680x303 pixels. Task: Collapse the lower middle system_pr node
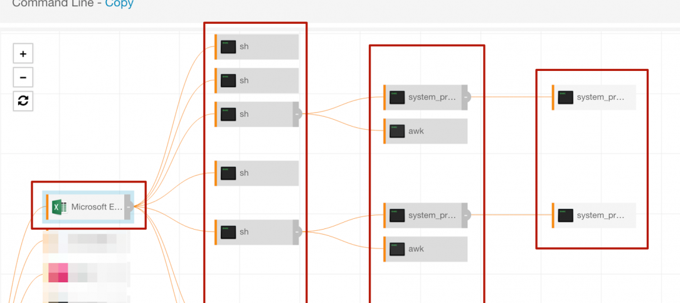point(465,215)
